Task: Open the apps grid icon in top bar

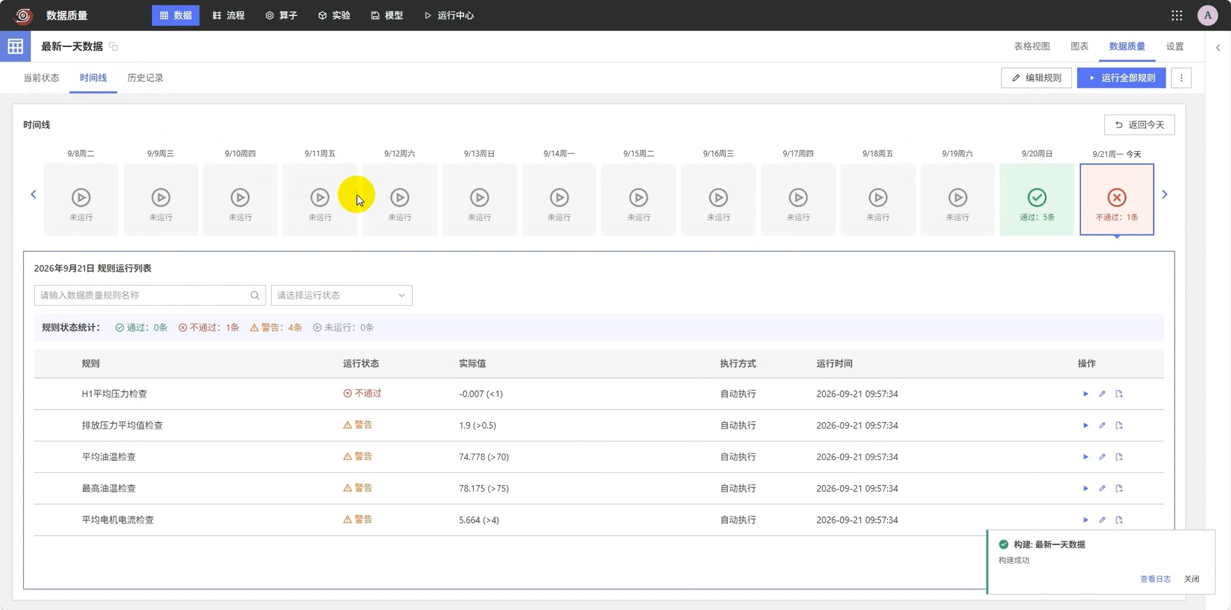Action: (1177, 15)
